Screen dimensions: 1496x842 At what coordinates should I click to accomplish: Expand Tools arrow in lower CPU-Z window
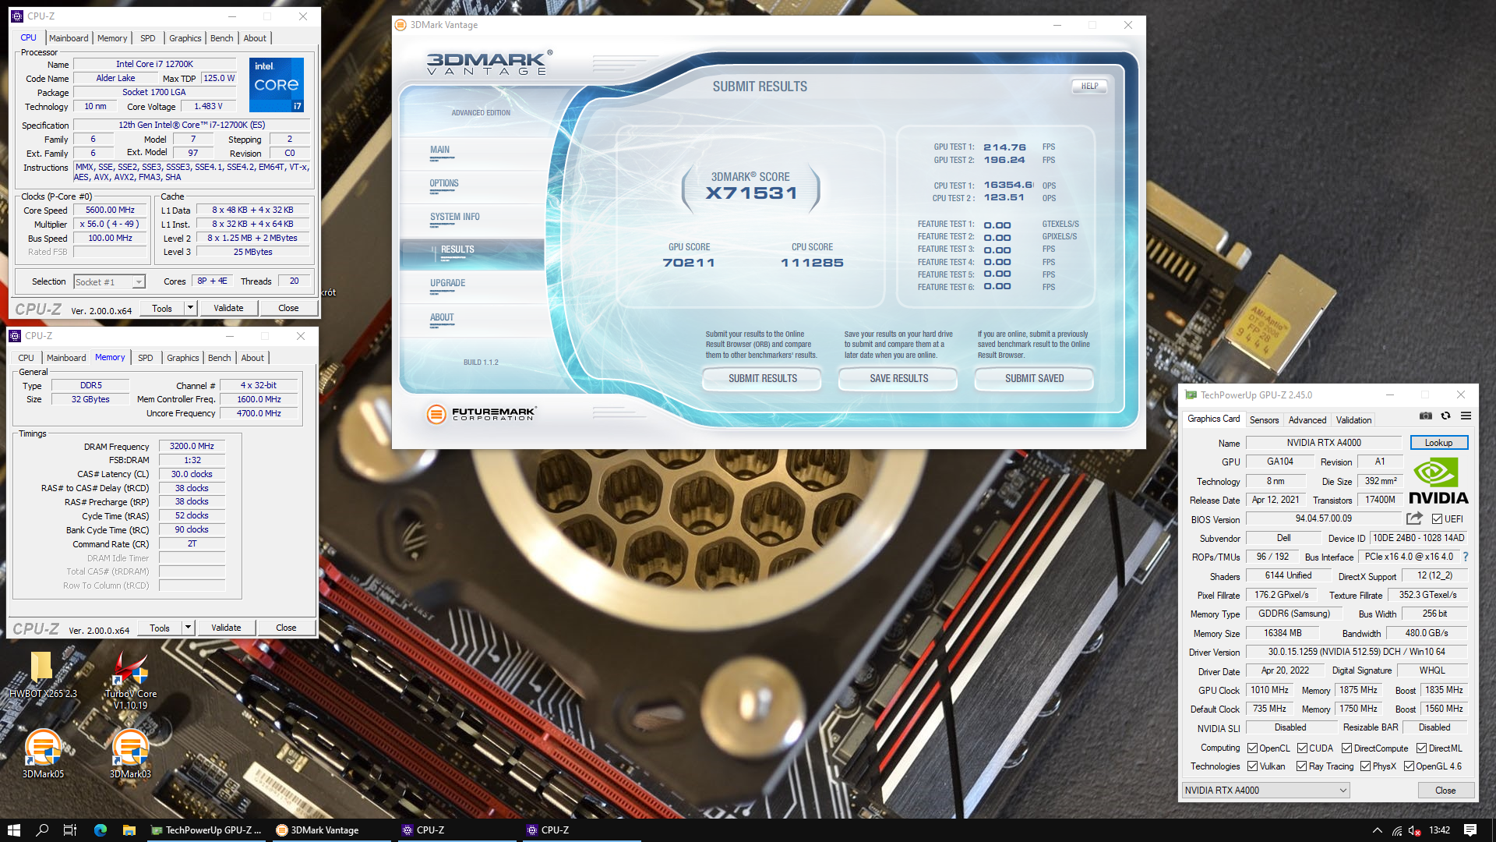tap(187, 628)
